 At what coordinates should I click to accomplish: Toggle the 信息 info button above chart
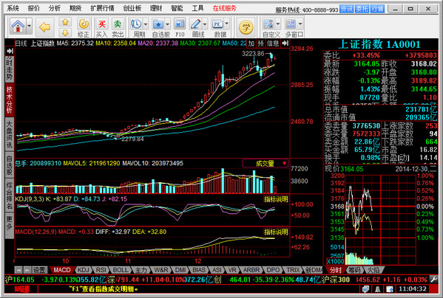click(x=273, y=44)
